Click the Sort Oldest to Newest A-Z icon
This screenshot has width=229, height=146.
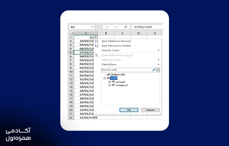(97, 41)
